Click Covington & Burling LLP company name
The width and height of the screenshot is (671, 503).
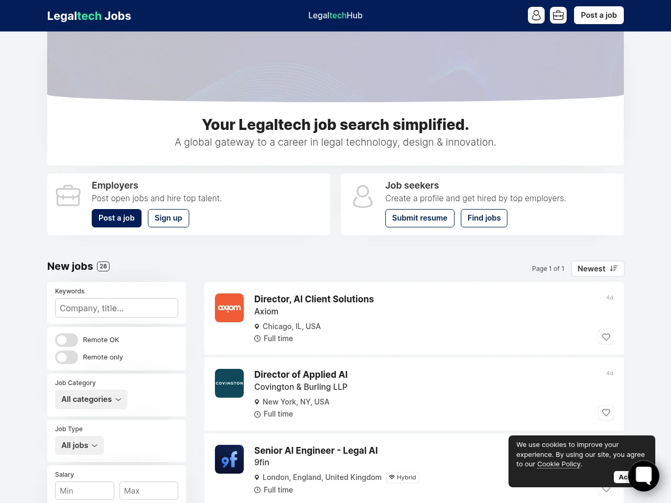tap(301, 387)
